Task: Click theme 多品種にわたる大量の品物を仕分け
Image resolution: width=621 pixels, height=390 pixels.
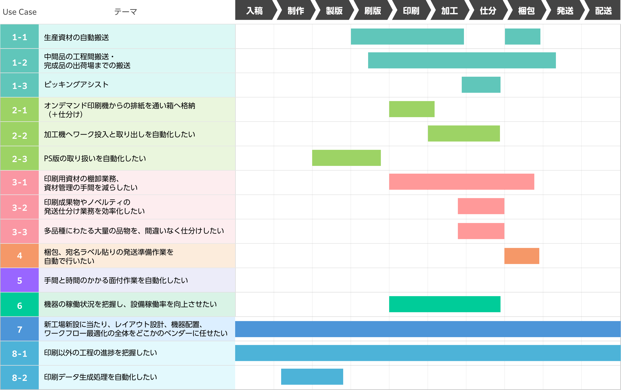Action: point(134,231)
